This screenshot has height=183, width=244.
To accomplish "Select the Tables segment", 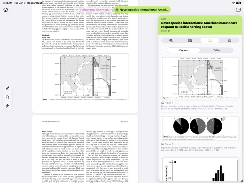I will (x=217, y=50).
